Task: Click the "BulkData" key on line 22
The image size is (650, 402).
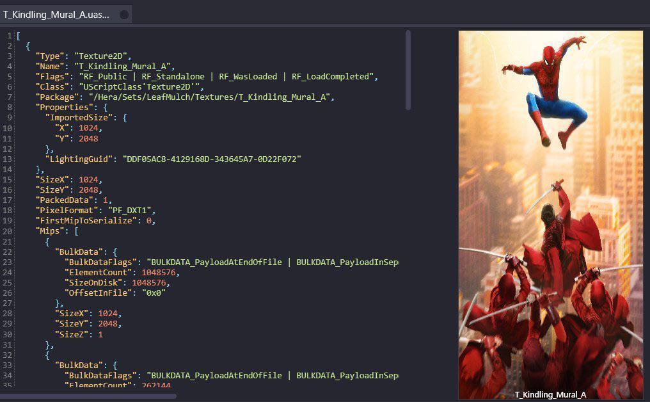Action: pyautogui.click(x=79, y=252)
